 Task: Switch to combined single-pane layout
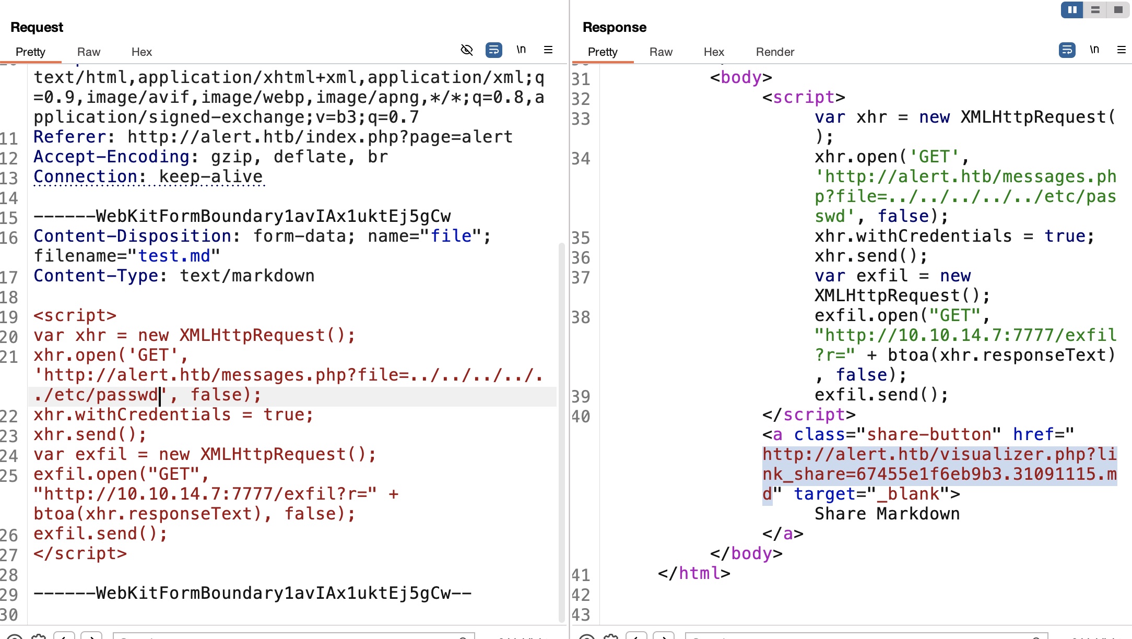(1118, 10)
